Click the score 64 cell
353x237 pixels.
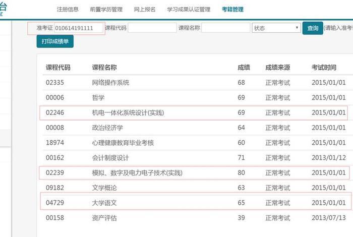[x=241, y=128]
